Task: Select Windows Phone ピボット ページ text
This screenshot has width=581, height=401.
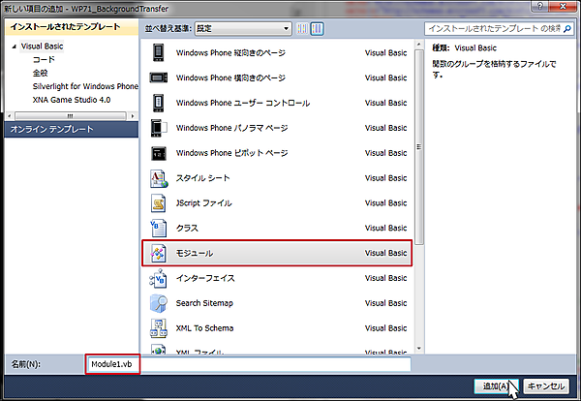Action: tap(232, 153)
